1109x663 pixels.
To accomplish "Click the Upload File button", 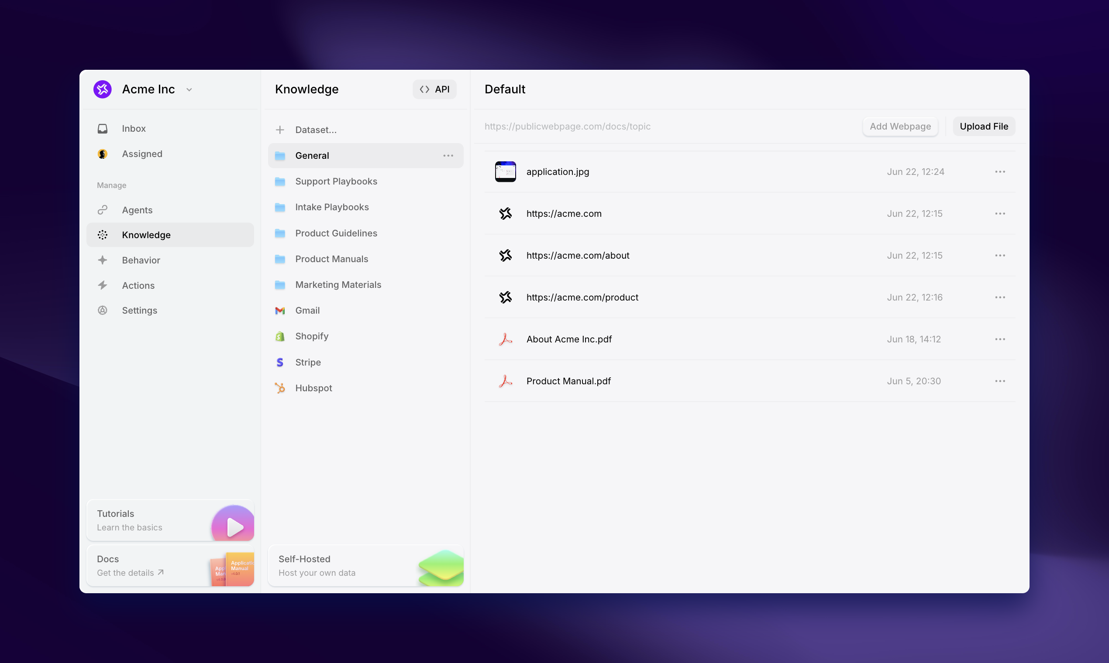I will click(983, 126).
